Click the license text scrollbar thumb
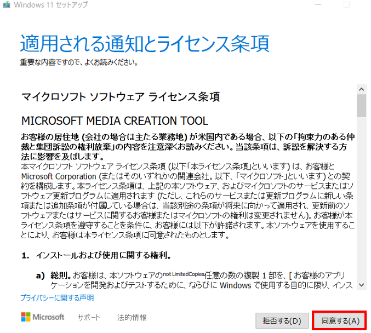Viewport: 371px width, 333px height. coord(361,106)
